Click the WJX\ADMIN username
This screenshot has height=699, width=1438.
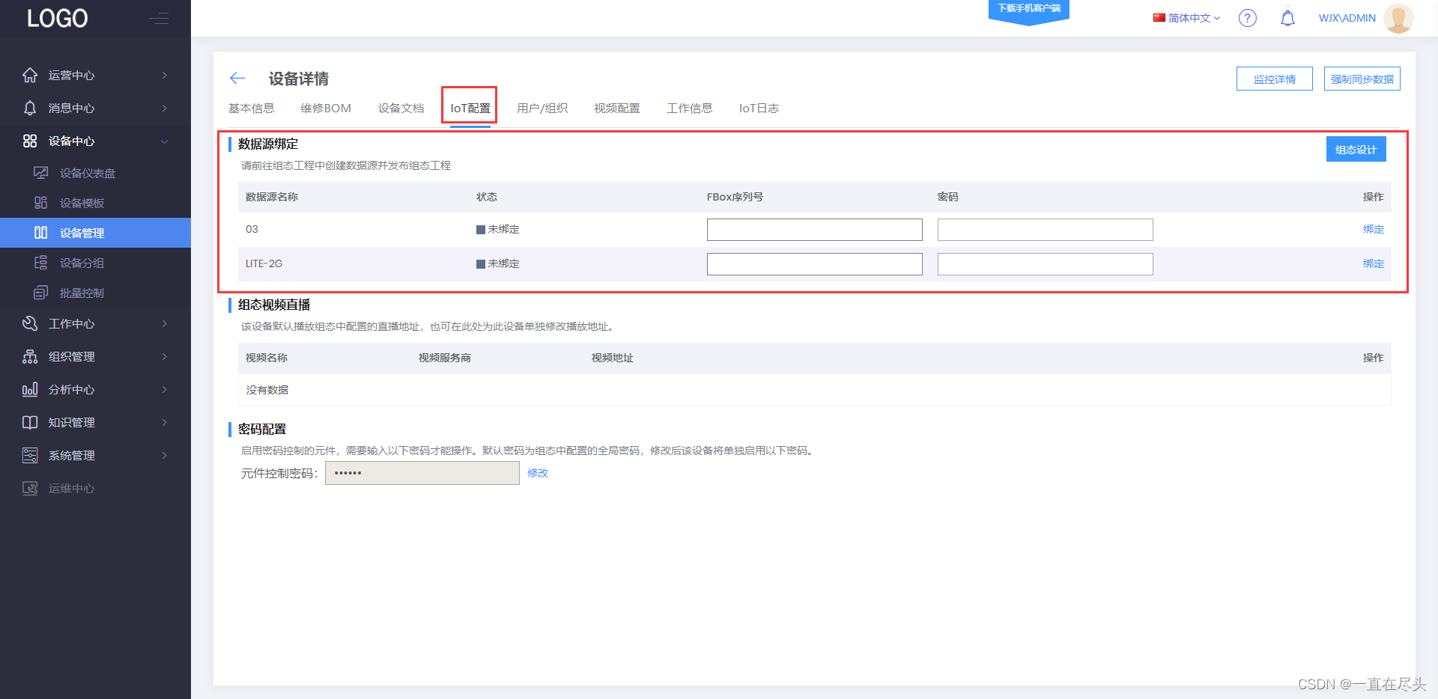click(x=1347, y=18)
